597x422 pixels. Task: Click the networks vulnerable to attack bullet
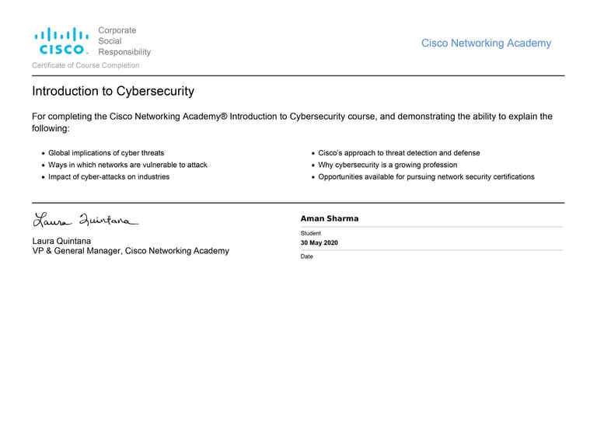(x=127, y=165)
